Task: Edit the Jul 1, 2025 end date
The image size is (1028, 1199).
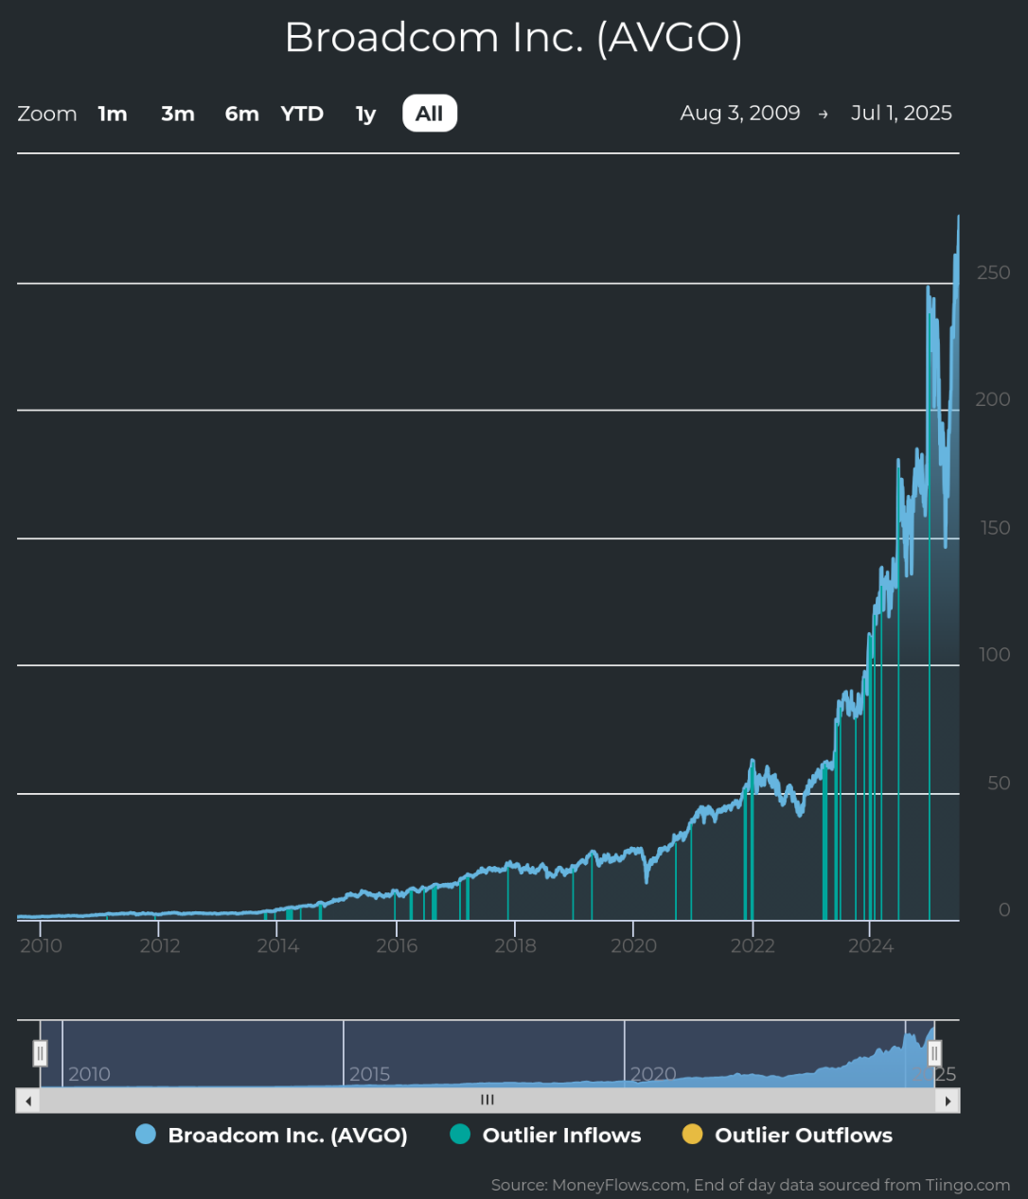Action: click(x=901, y=113)
